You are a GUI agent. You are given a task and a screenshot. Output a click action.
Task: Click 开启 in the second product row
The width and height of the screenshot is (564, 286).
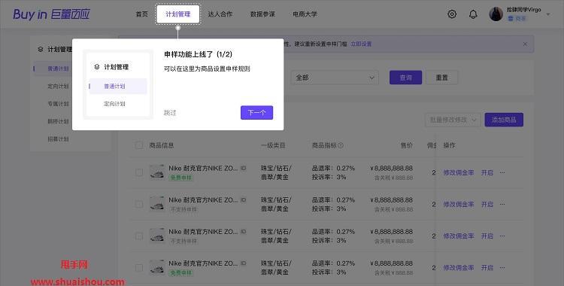pos(487,204)
